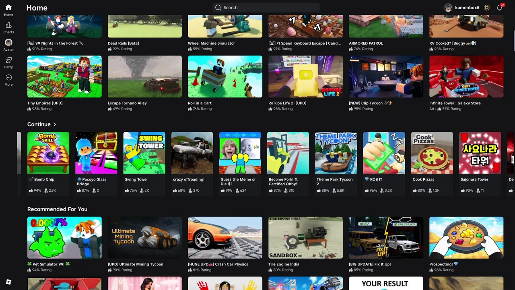Screen dimensions: 515x290
Task: Click the +1 Speed Keyboard Escape title
Action: (x=305, y=43)
